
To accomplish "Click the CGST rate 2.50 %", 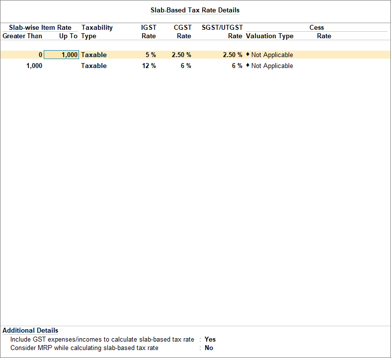I will (x=181, y=55).
